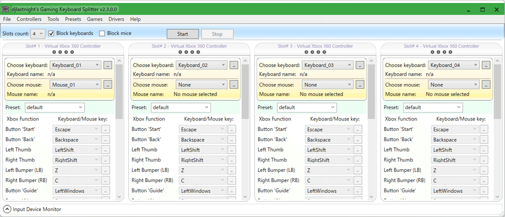Click the app icon in the title bar

(6, 9)
